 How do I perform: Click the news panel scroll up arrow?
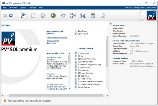point(69,54)
